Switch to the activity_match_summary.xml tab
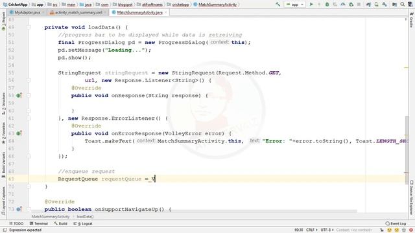Viewport: 415px width, 233px height. 78,12
